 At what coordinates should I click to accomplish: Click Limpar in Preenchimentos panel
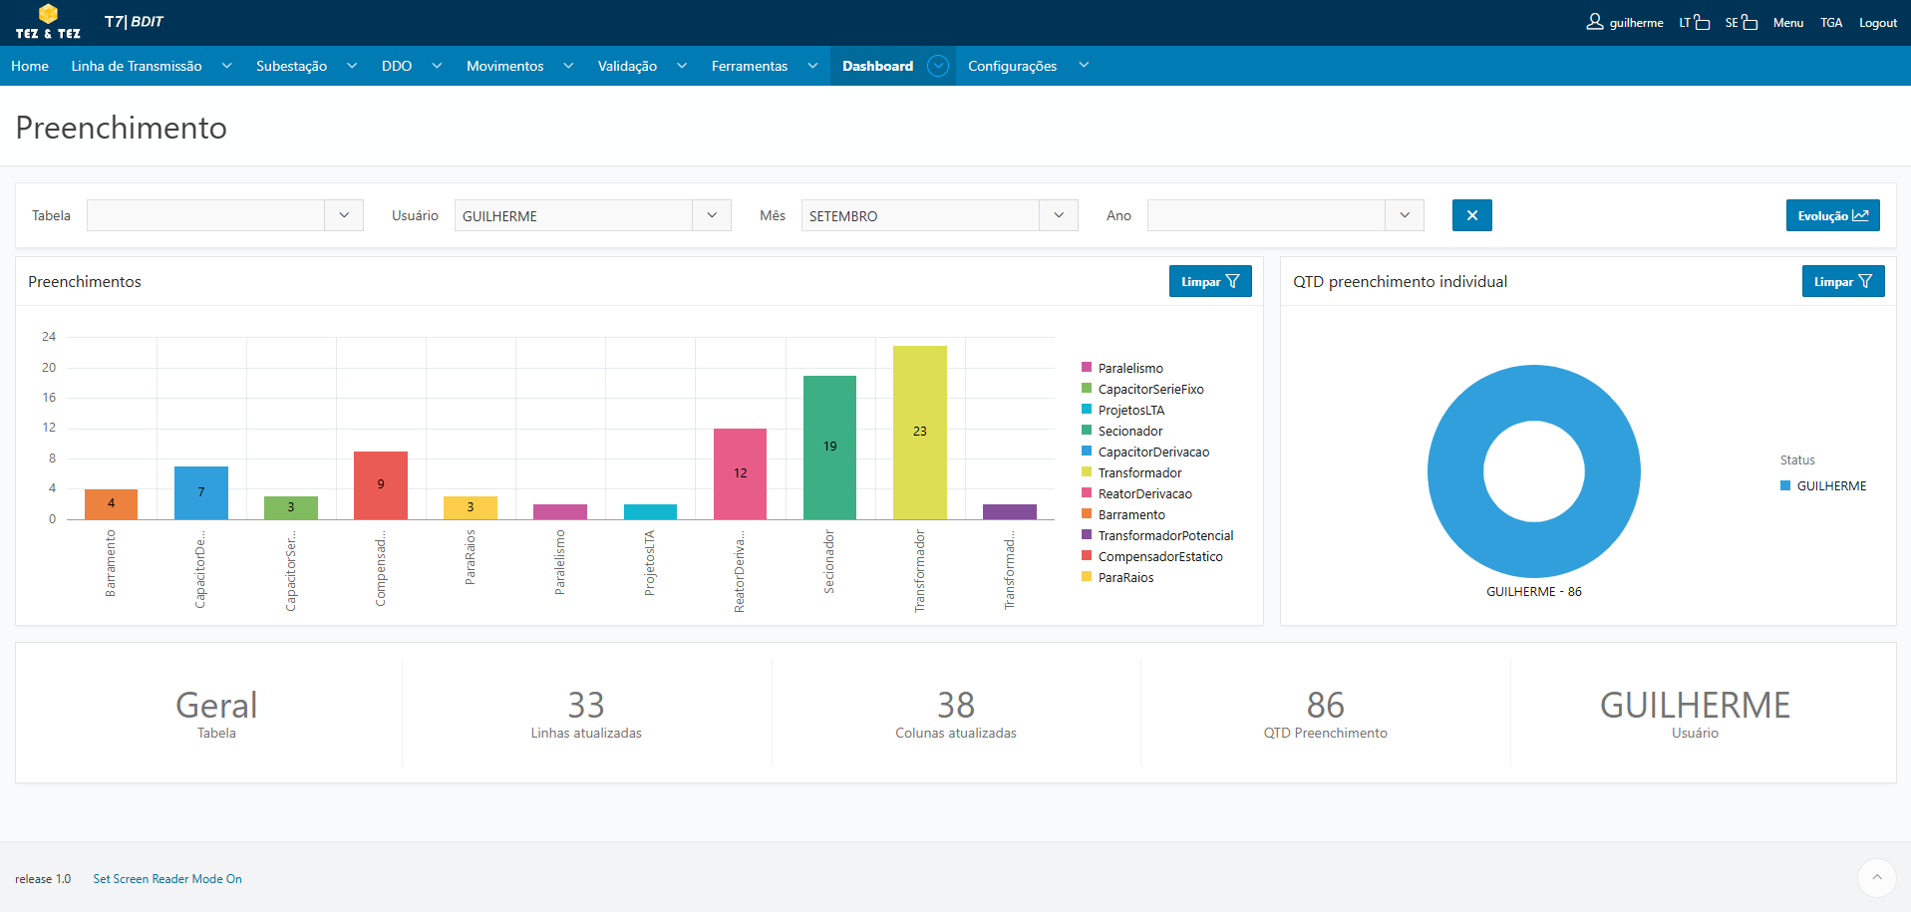coord(1209,282)
